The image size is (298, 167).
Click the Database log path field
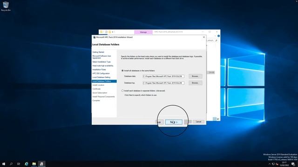point(163,83)
